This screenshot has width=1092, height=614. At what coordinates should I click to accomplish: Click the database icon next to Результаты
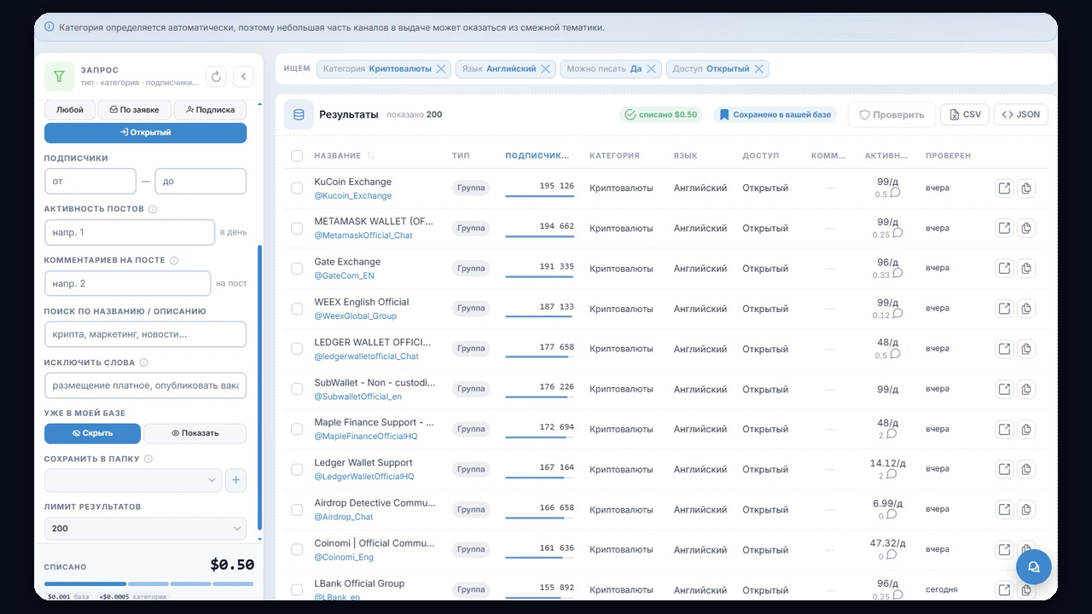tap(299, 114)
